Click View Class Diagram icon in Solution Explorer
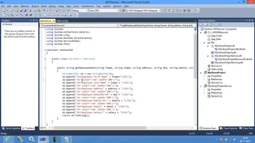Screen dimensions: 255x143 click(220, 25)
